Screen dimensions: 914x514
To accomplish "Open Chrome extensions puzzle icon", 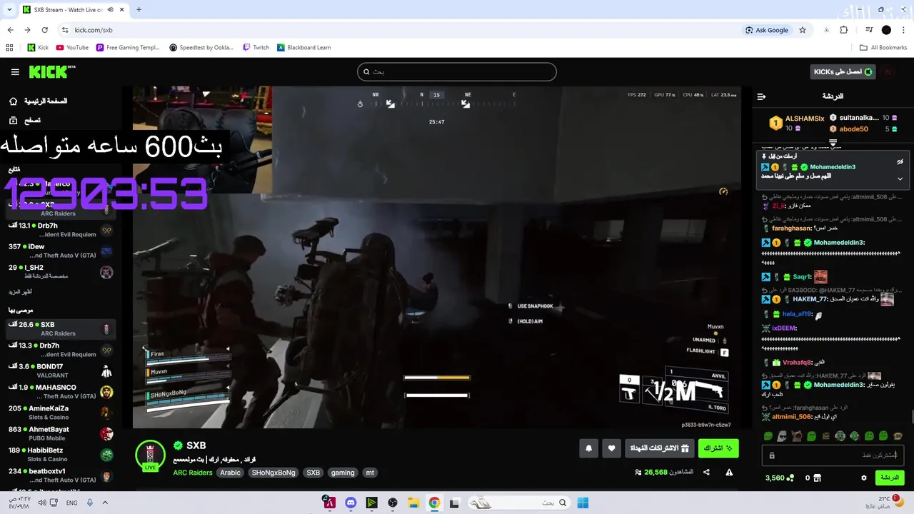I will tap(844, 30).
